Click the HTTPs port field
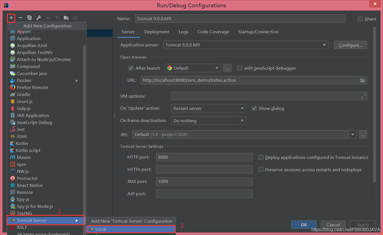Screen dimensions: 383x235 pyautogui.click(x=204, y=170)
